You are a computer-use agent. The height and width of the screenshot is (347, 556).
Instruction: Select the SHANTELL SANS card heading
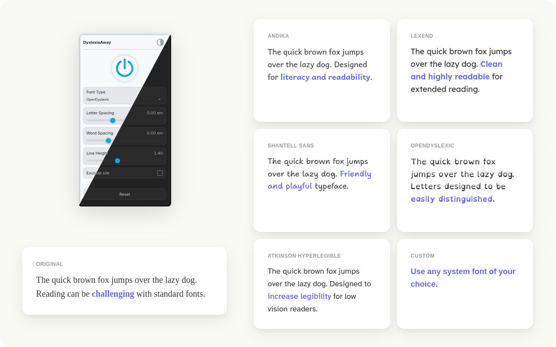point(291,146)
